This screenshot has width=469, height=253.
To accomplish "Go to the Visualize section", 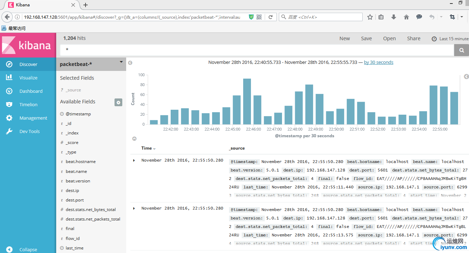I will pyautogui.click(x=28, y=78).
